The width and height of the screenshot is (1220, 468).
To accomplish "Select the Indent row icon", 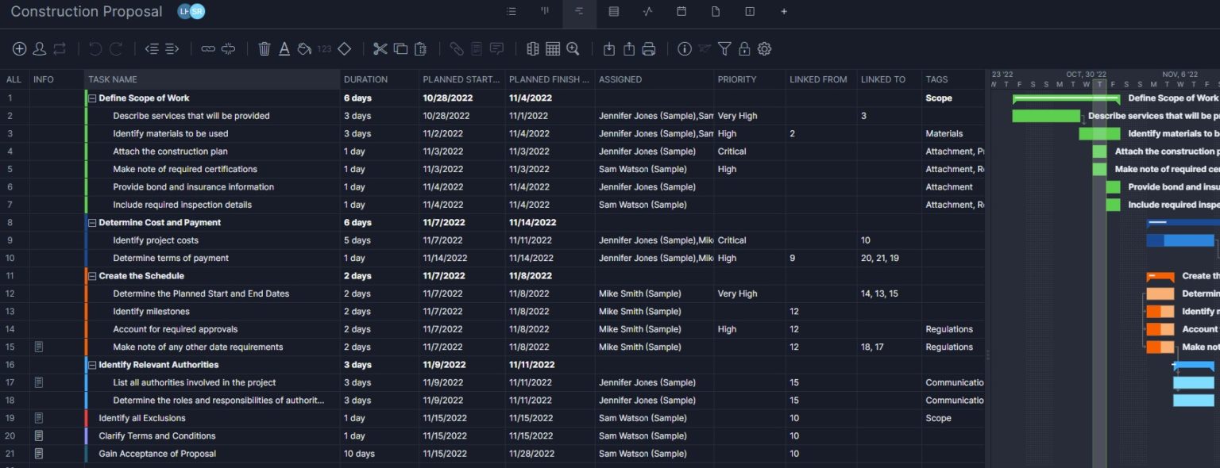I will [169, 48].
